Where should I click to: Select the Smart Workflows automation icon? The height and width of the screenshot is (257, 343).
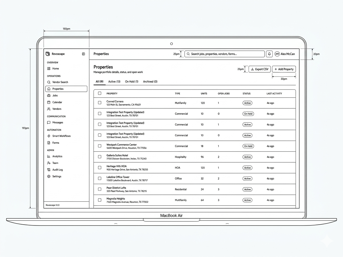pos(49,136)
